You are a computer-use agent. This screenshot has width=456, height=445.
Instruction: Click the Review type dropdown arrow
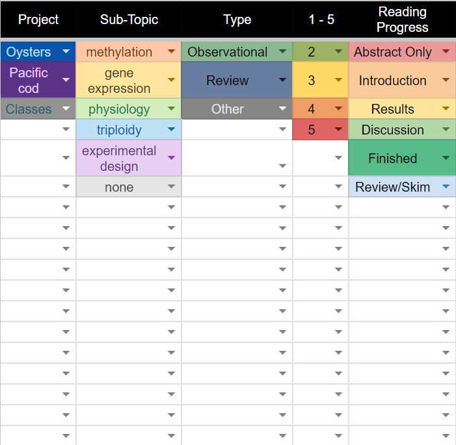pyautogui.click(x=282, y=81)
